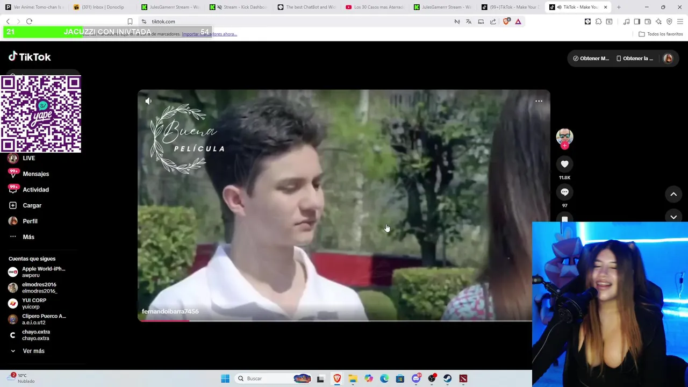Toggle the browser sidebar panel

(637, 21)
